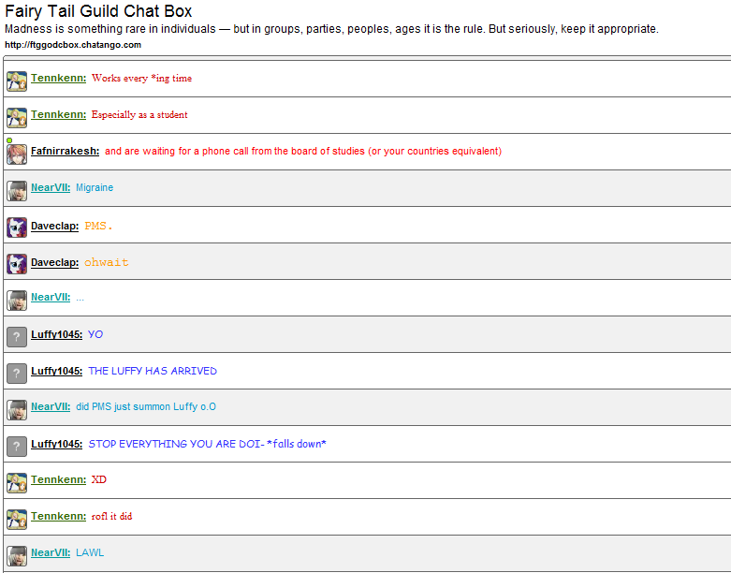
Task: Open the Fafnirrakesh username link
Action: click(65, 151)
